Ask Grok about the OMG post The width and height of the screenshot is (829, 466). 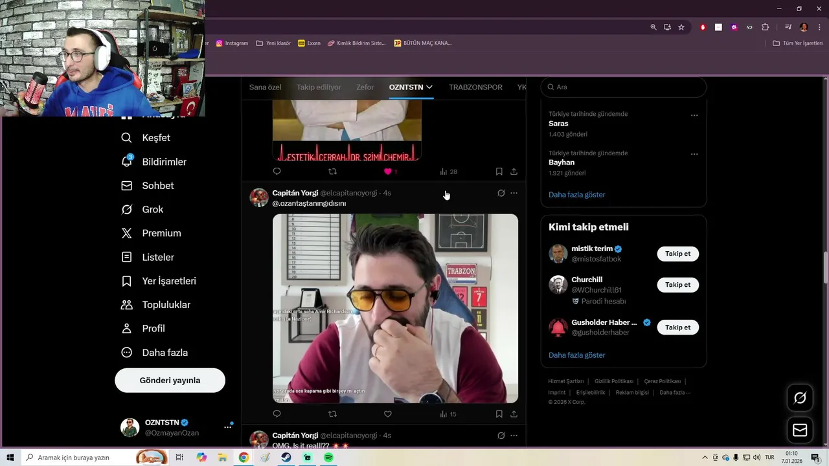click(x=501, y=436)
